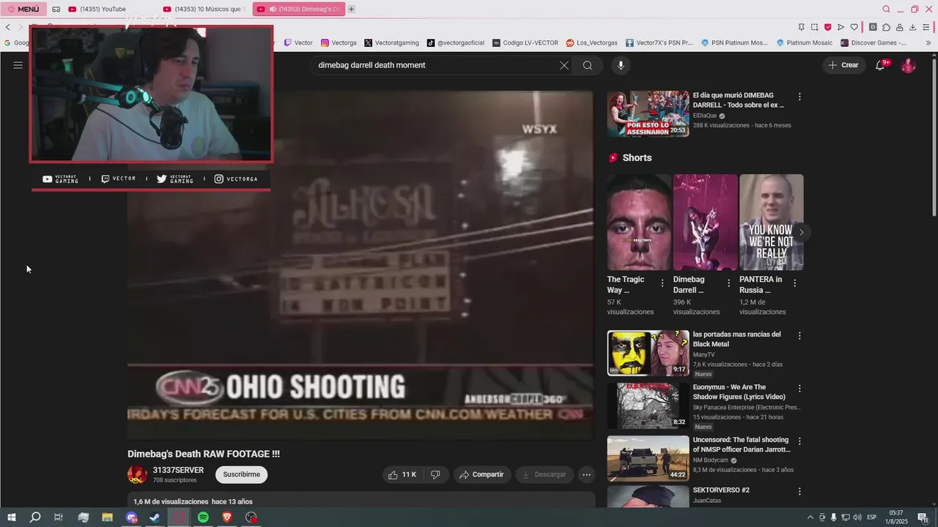Open options for Euonymus lyrics video
This screenshot has height=527, width=938.
pyautogui.click(x=799, y=389)
